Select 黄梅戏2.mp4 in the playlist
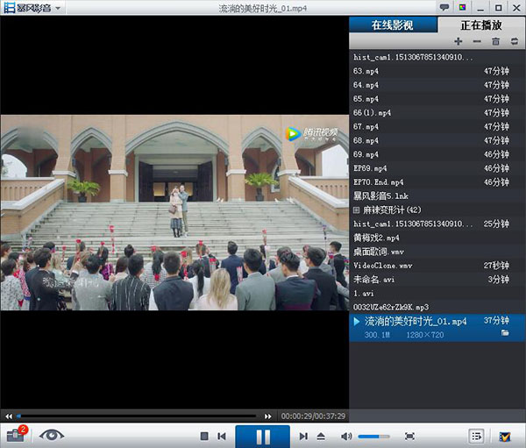 click(436, 238)
